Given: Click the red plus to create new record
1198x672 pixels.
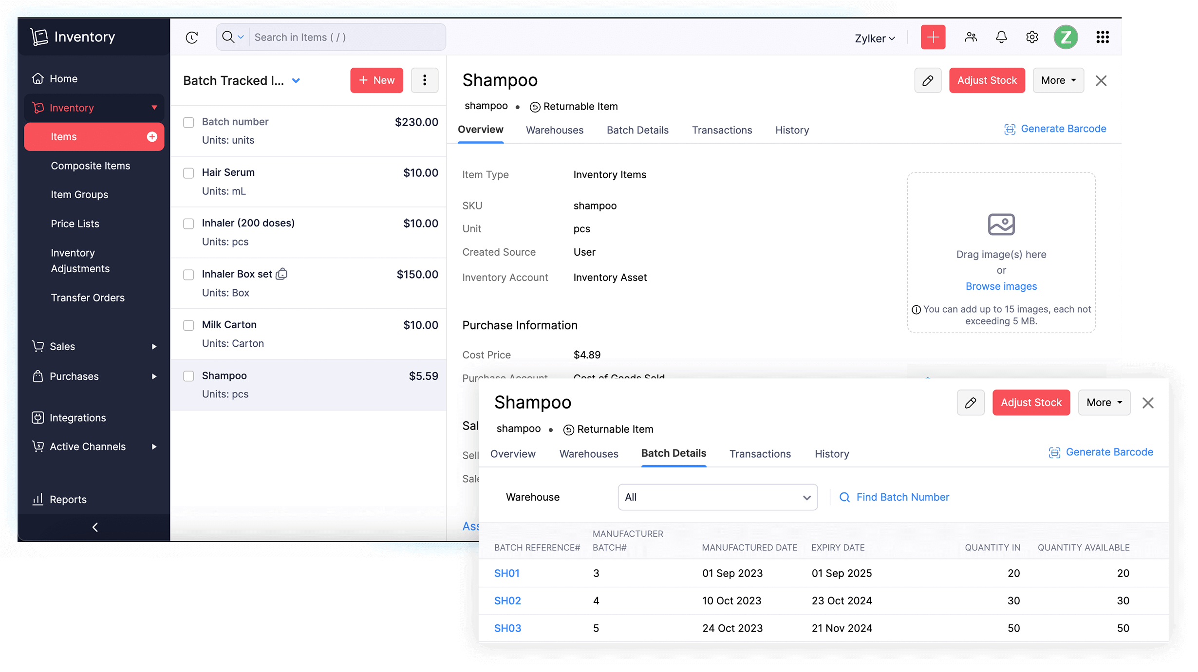Looking at the screenshot, I should 933,37.
